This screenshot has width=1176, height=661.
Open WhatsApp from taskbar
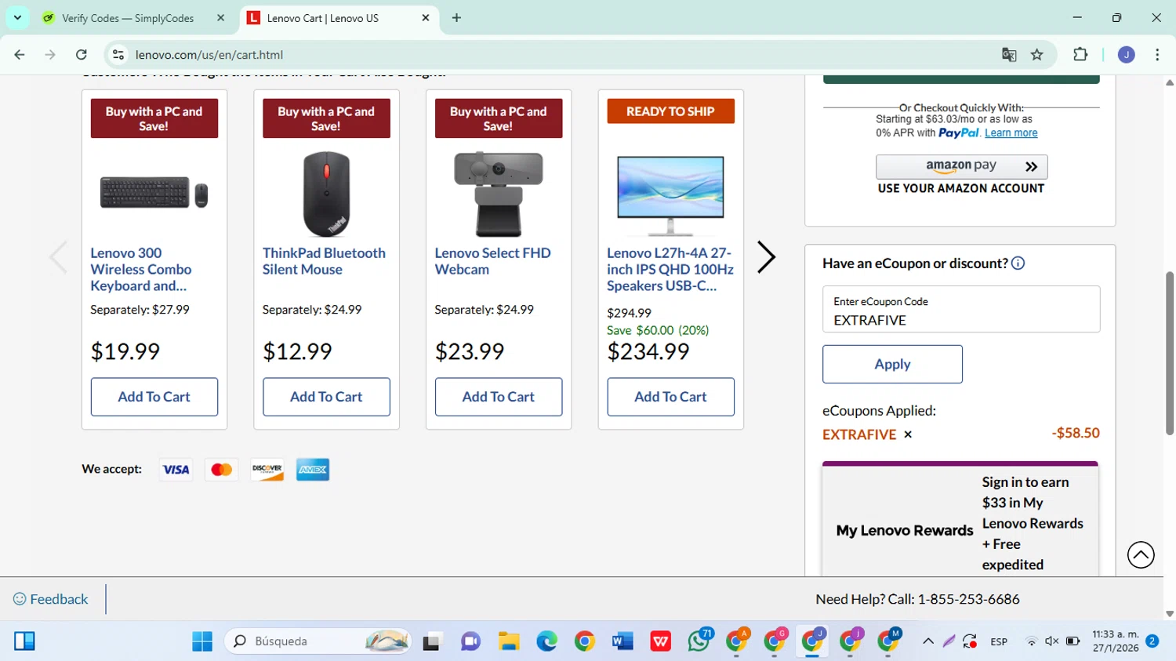click(699, 641)
